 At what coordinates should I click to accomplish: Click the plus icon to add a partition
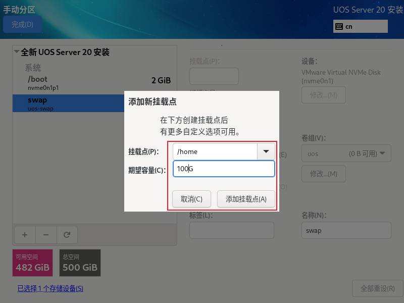(x=25, y=235)
